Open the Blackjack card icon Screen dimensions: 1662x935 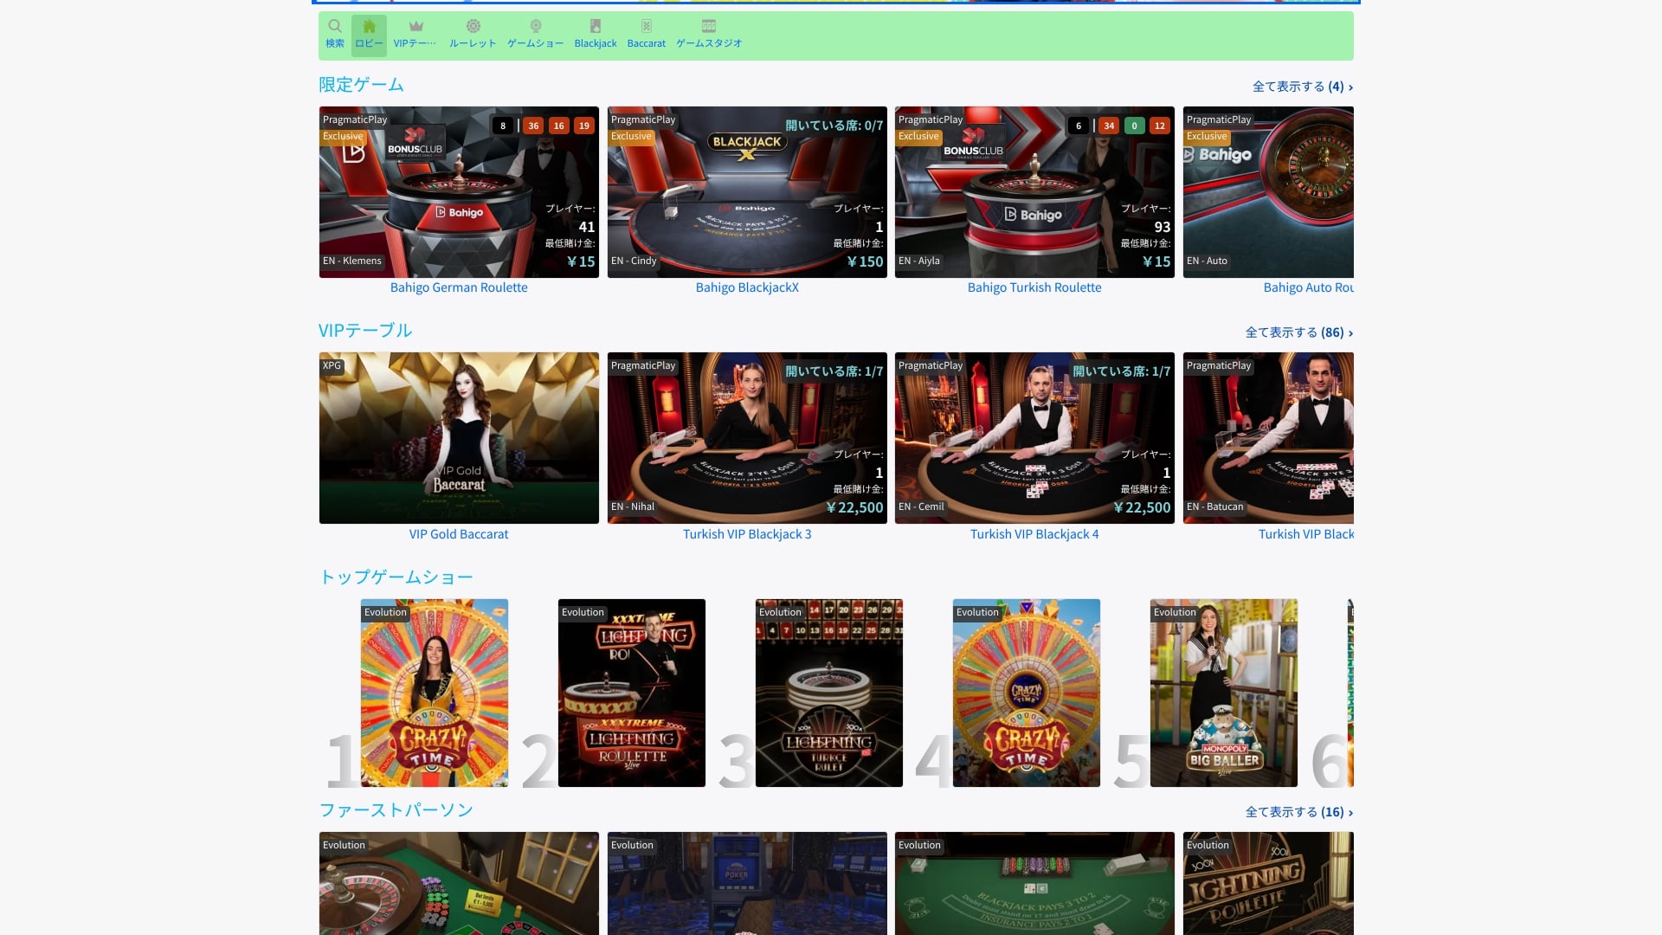pyautogui.click(x=595, y=26)
